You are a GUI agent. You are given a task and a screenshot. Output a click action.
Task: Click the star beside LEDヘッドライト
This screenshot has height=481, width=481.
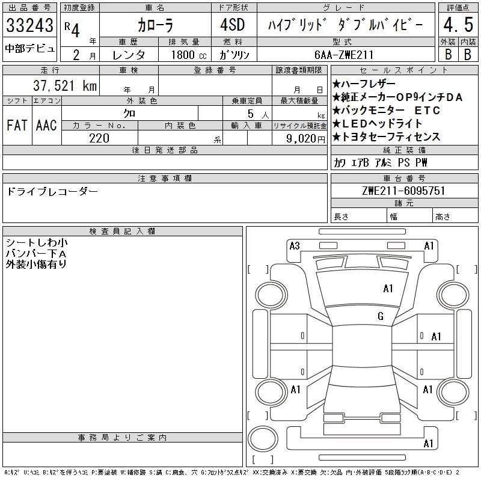point(336,124)
